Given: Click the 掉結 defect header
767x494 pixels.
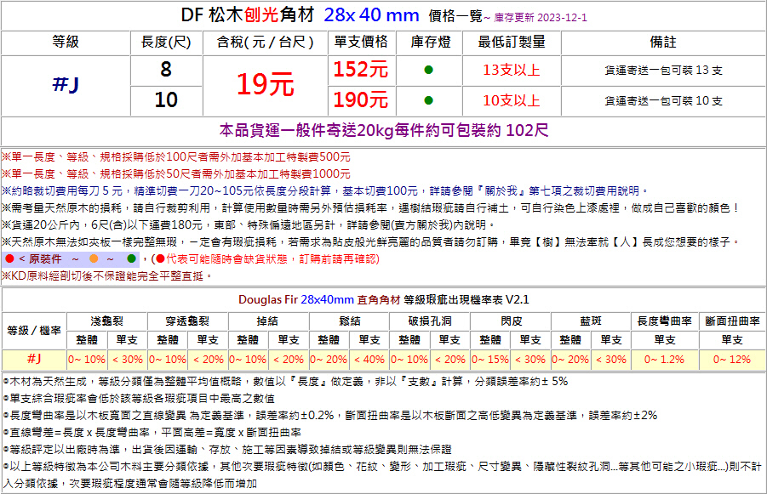Looking at the screenshot, I should (267, 321).
